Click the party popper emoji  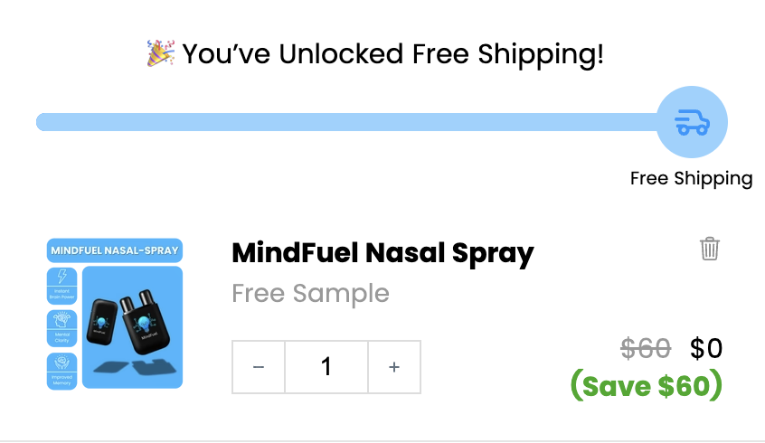pos(160,54)
